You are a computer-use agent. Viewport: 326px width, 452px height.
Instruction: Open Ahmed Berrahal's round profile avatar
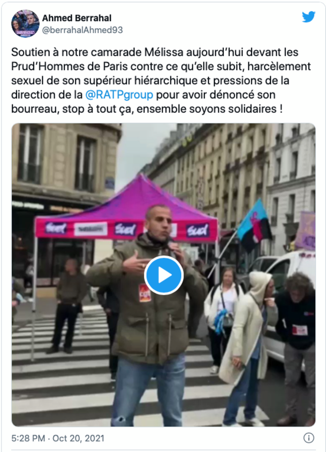click(x=25, y=23)
